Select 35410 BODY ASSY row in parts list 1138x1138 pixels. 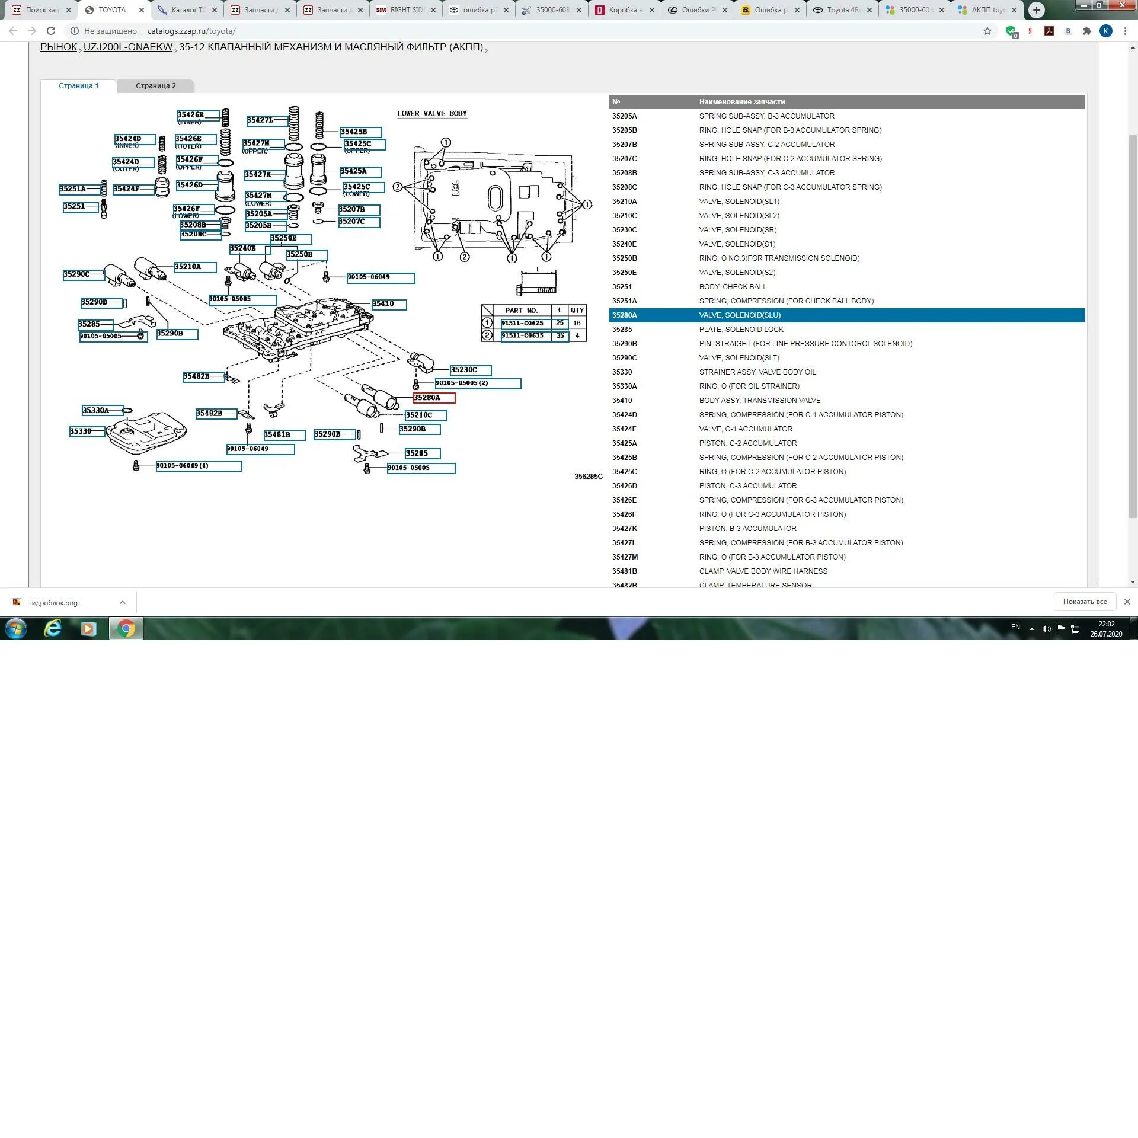click(759, 401)
